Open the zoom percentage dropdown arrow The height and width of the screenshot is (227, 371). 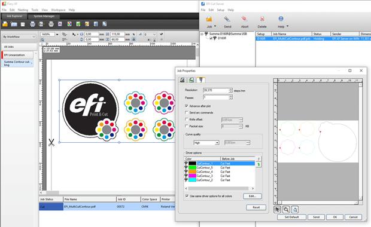click(x=57, y=35)
